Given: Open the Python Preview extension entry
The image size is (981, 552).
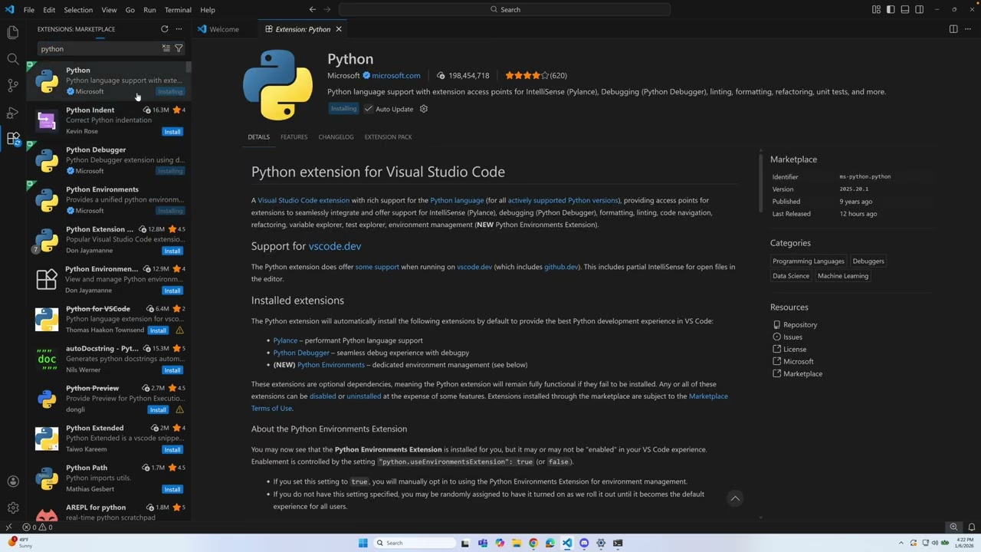Looking at the screenshot, I should pyautogui.click(x=109, y=399).
